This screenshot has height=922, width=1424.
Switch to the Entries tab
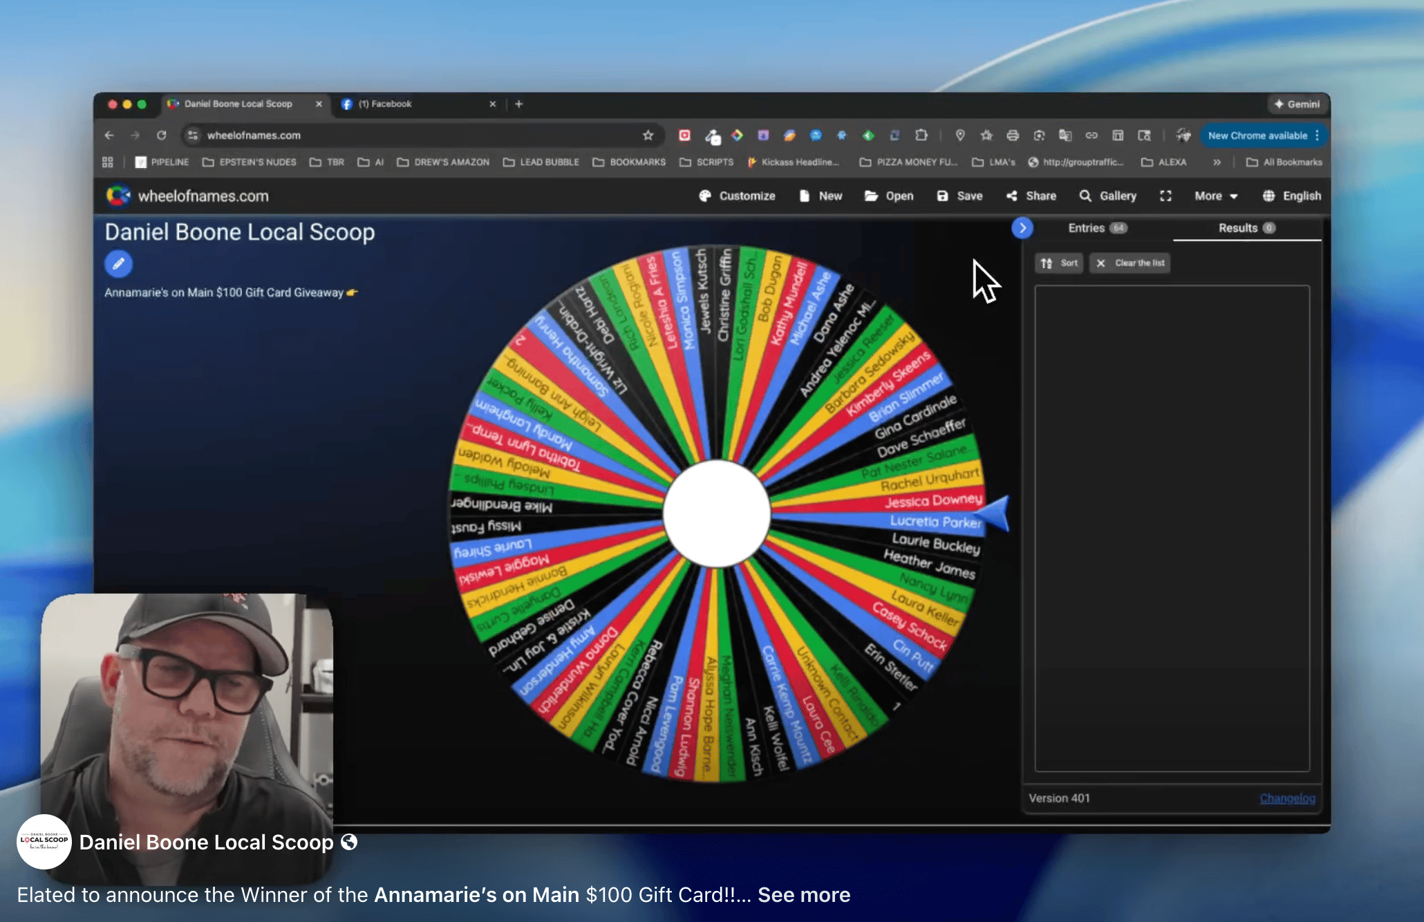1096,228
